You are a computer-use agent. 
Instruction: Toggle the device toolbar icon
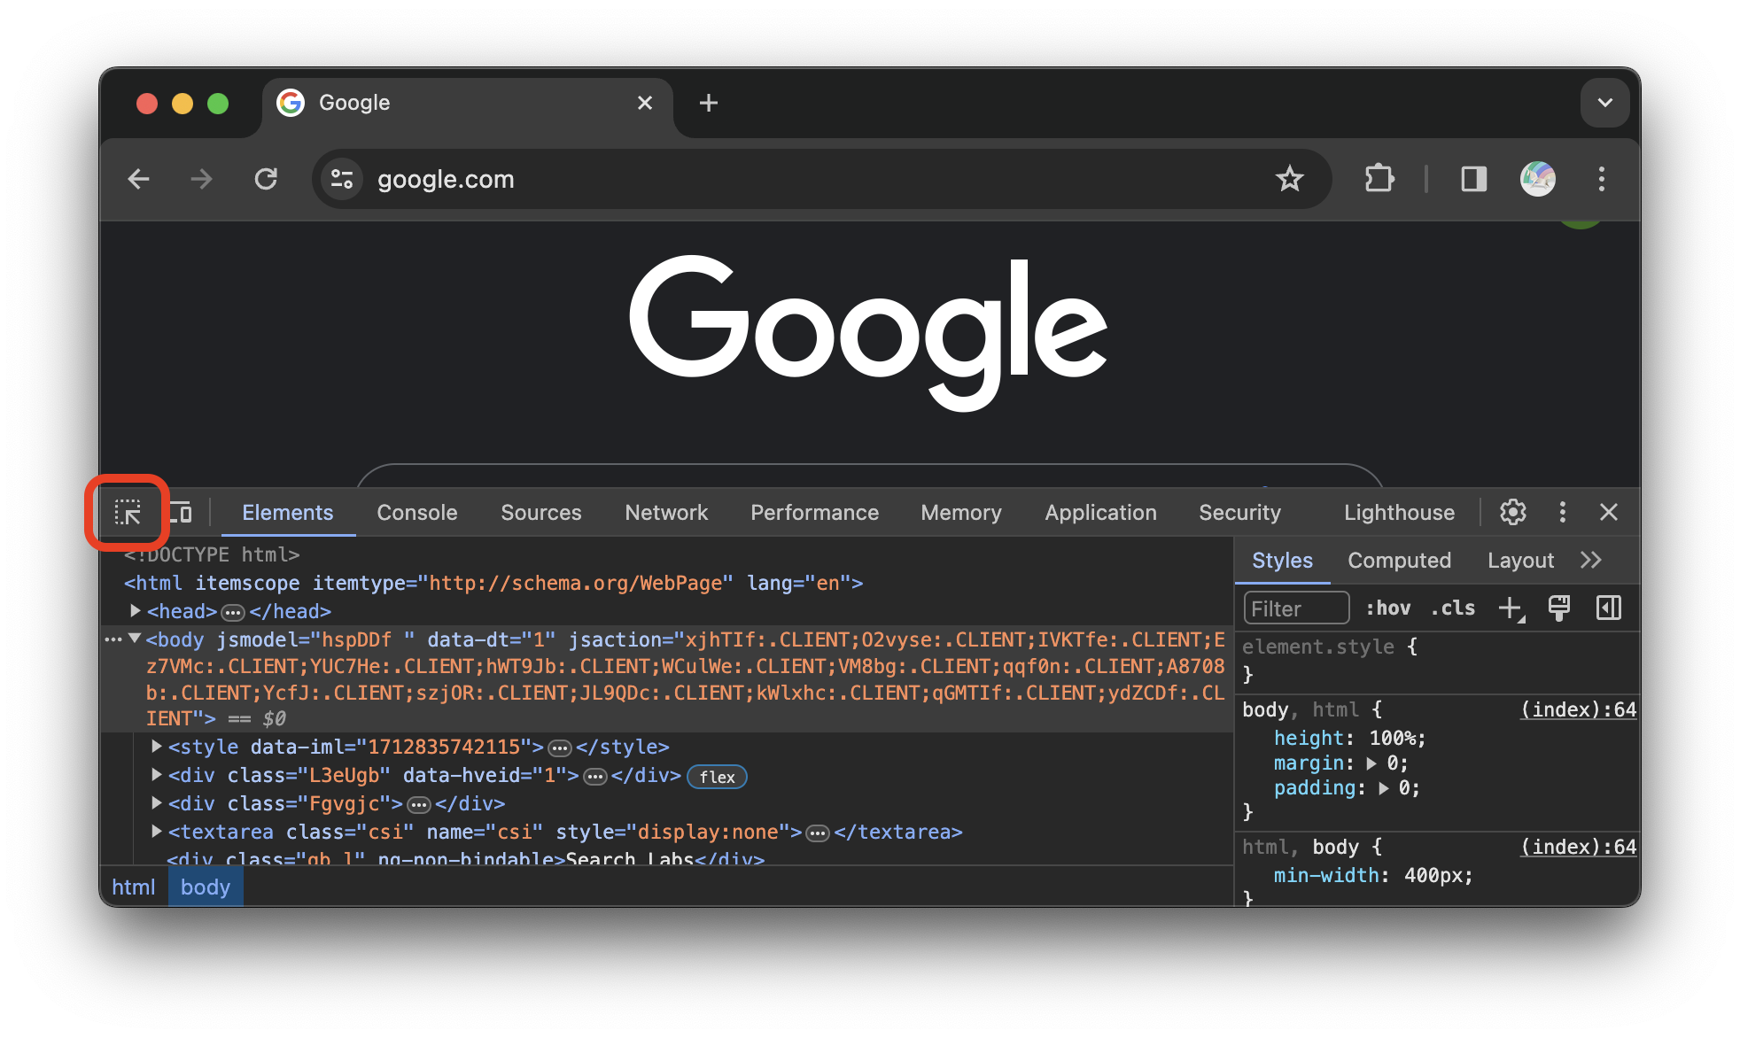pos(181,512)
